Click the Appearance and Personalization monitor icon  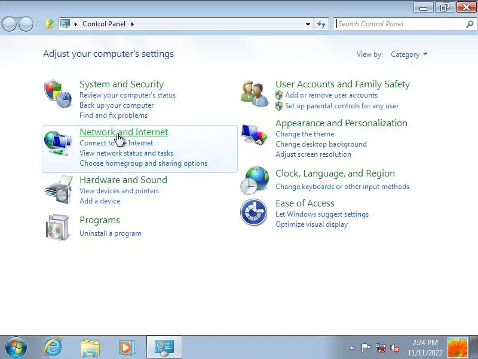click(255, 134)
